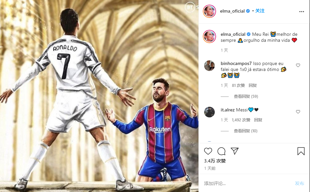This screenshot has width=310, height=192.
Task: Click elma_oficial profile avatar in header
Action: [x=209, y=11]
